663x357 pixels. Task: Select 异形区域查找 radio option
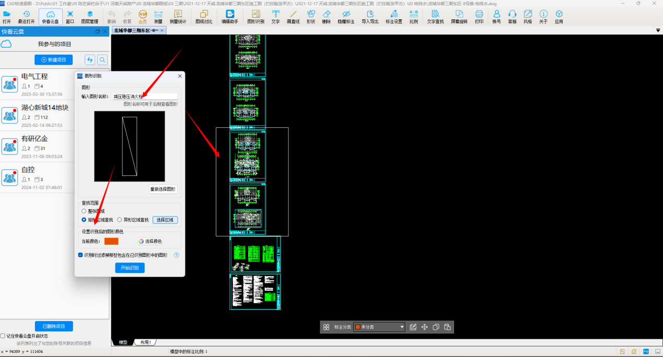pyautogui.click(x=120, y=220)
